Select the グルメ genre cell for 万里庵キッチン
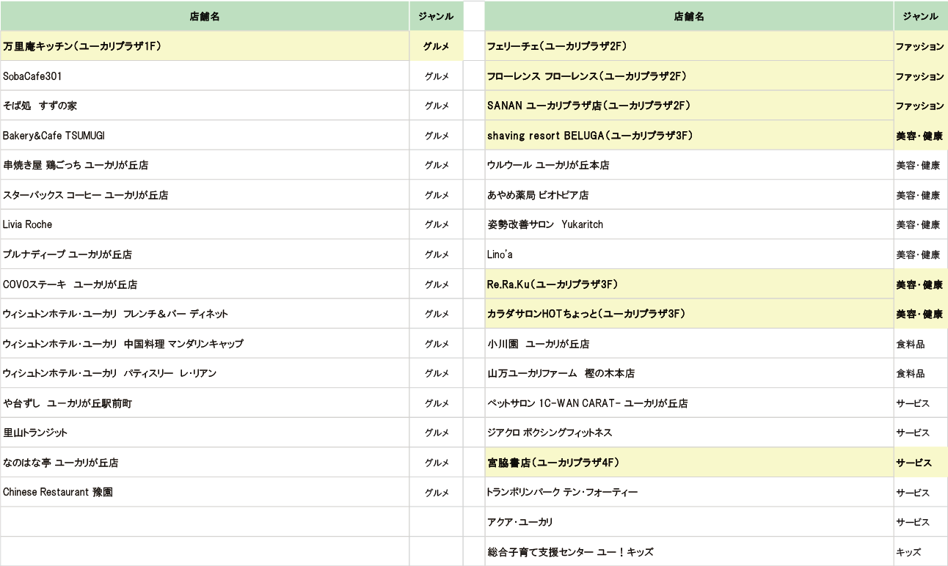This screenshot has width=948, height=566. pyautogui.click(x=437, y=46)
